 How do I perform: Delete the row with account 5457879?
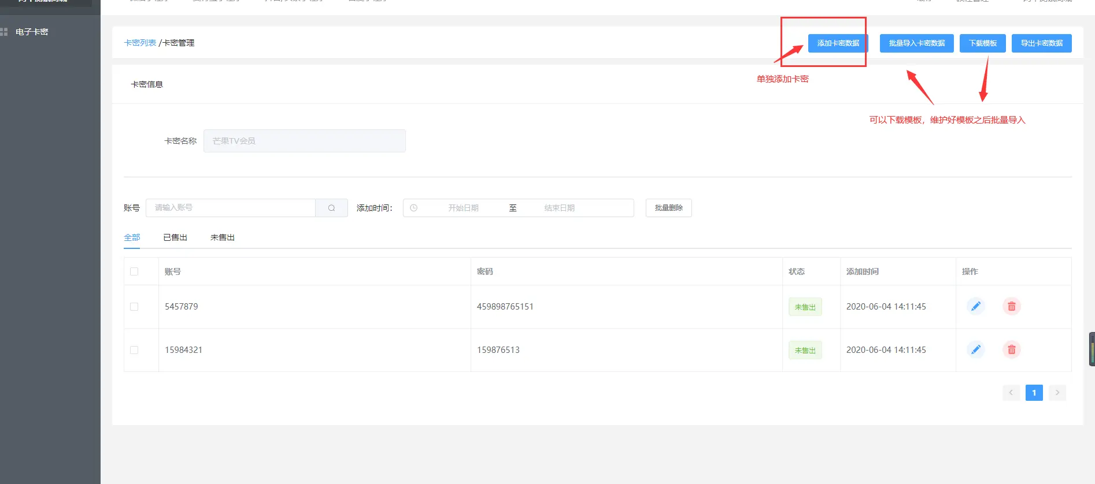click(1012, 306)
